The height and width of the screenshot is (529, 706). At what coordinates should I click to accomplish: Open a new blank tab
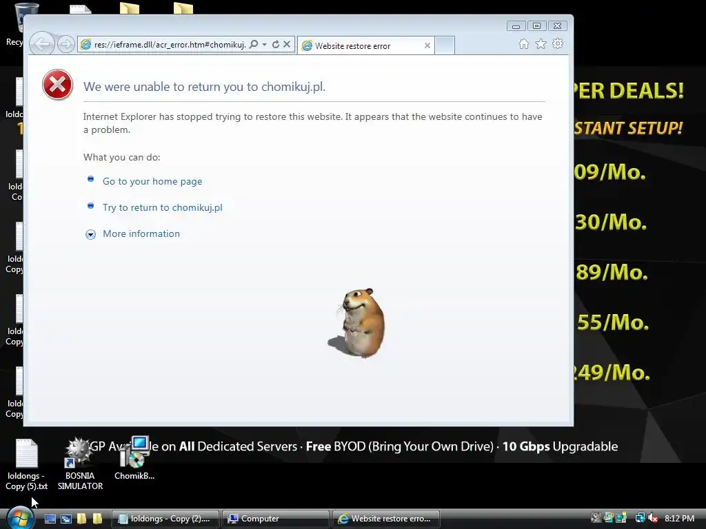445,45
